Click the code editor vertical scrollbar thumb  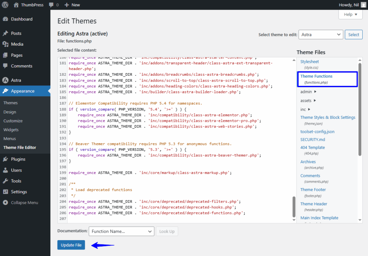[x=294, y=207]
